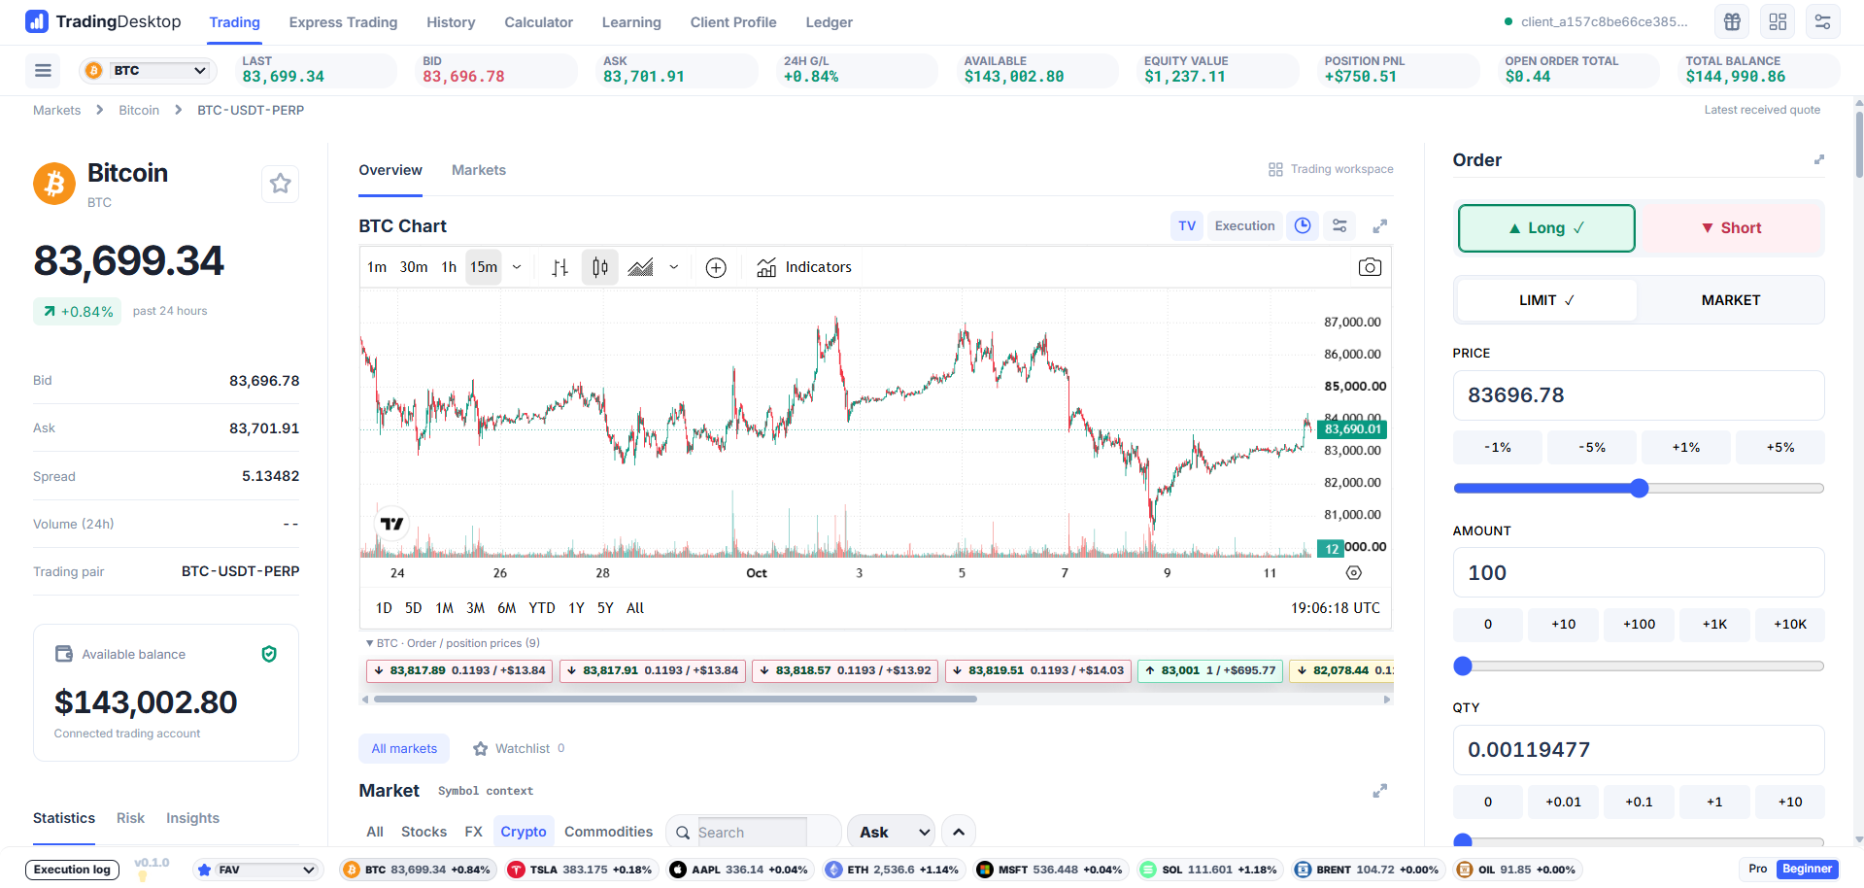Open the Ask price type dropdown

(892, 832)
